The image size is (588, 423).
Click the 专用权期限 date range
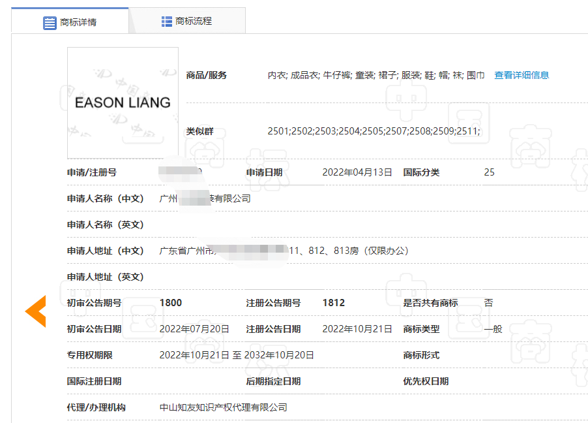tap(237, 355)
